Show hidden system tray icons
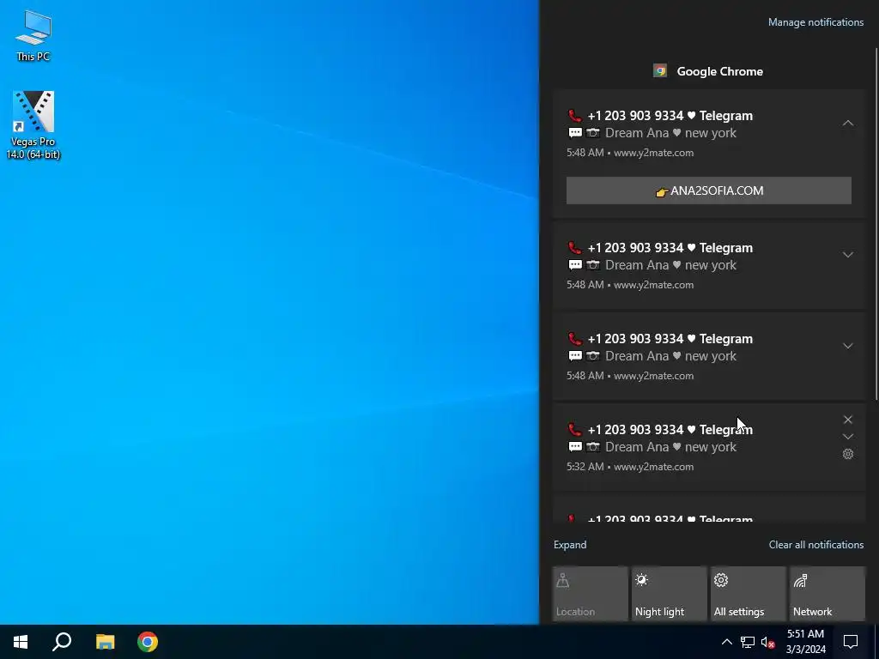The height and width of the screenshot is (659, 879). click(726, 642)
